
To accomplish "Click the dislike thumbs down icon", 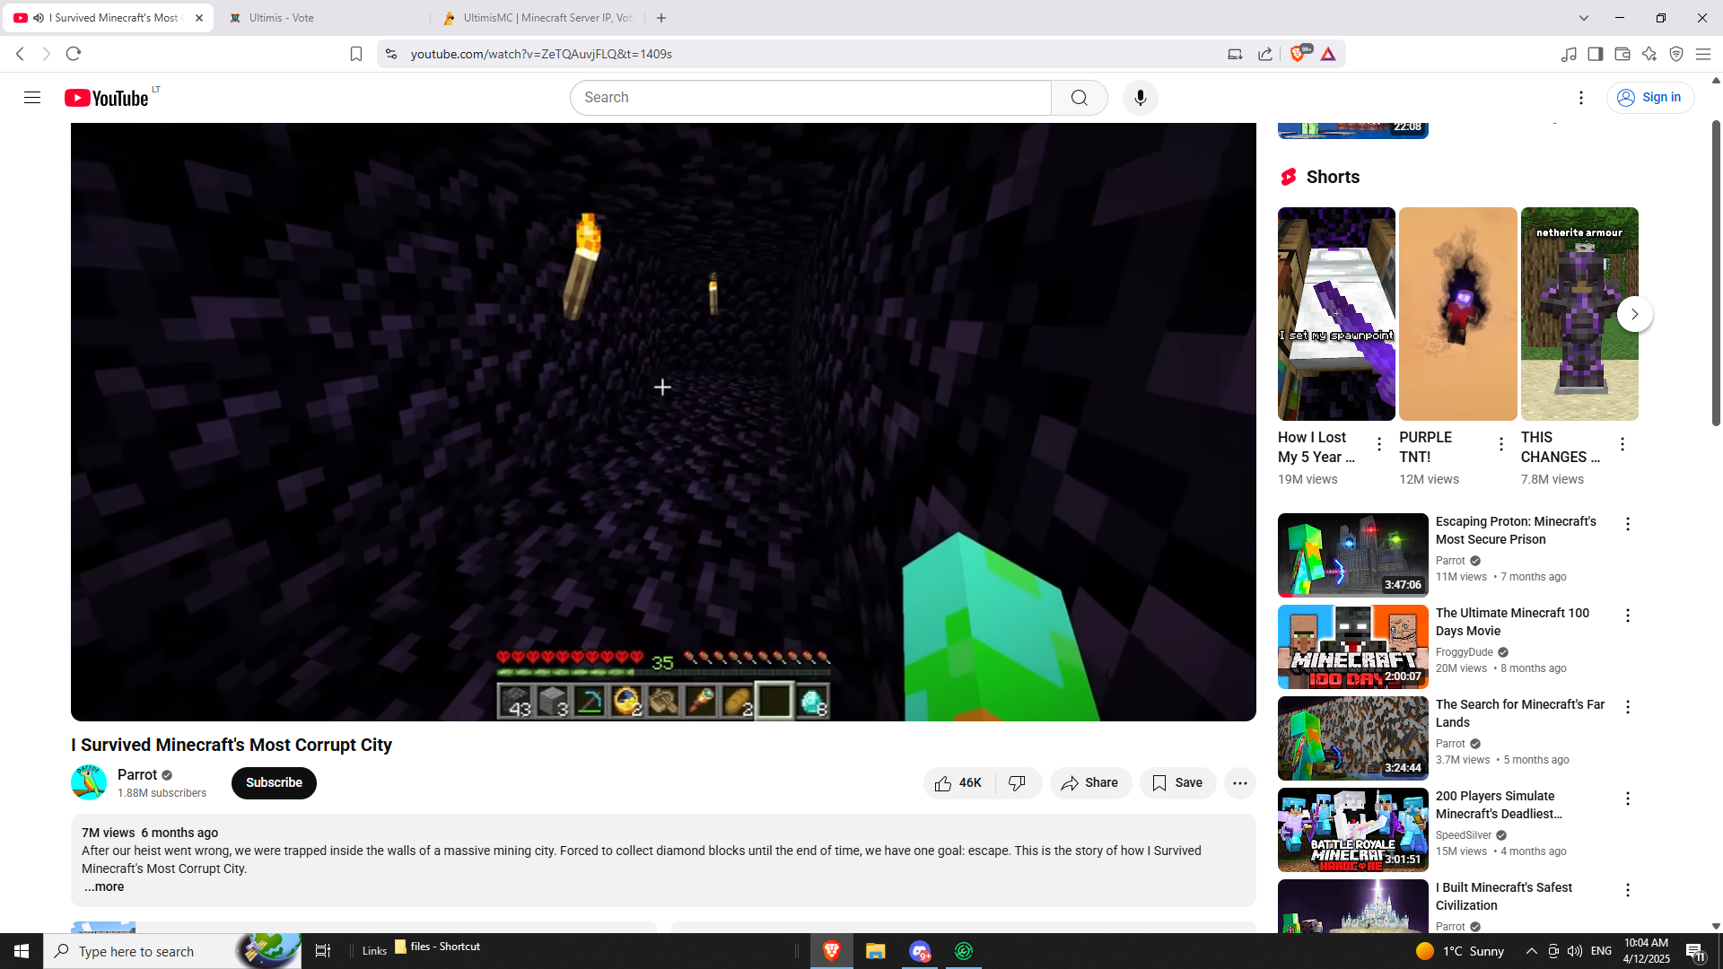I will 1018,783.
